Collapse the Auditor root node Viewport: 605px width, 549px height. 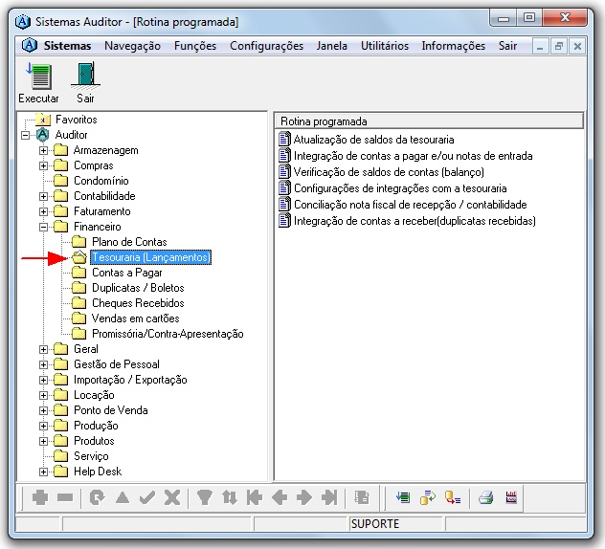click(26, 135)
